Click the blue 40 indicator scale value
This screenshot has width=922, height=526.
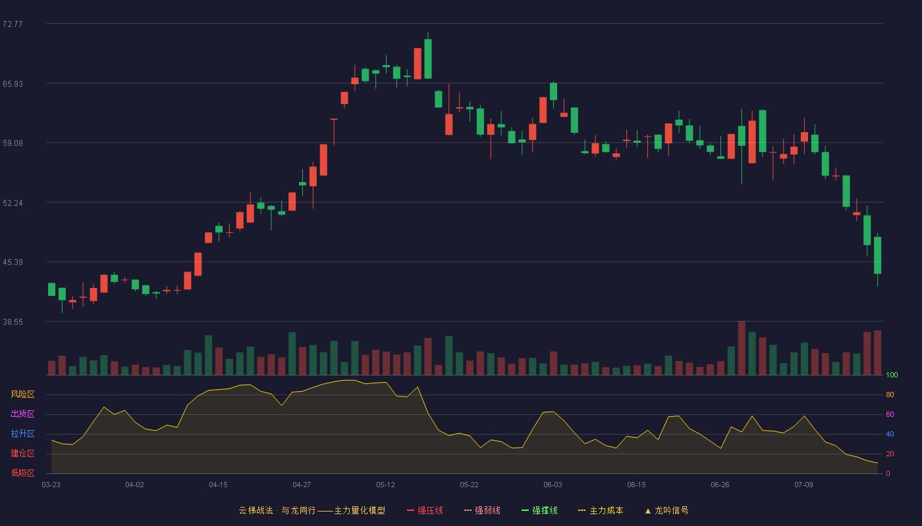tap(890, 434)
